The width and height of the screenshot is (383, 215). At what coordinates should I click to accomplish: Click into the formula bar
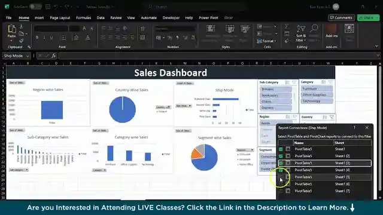click(217, 56)
